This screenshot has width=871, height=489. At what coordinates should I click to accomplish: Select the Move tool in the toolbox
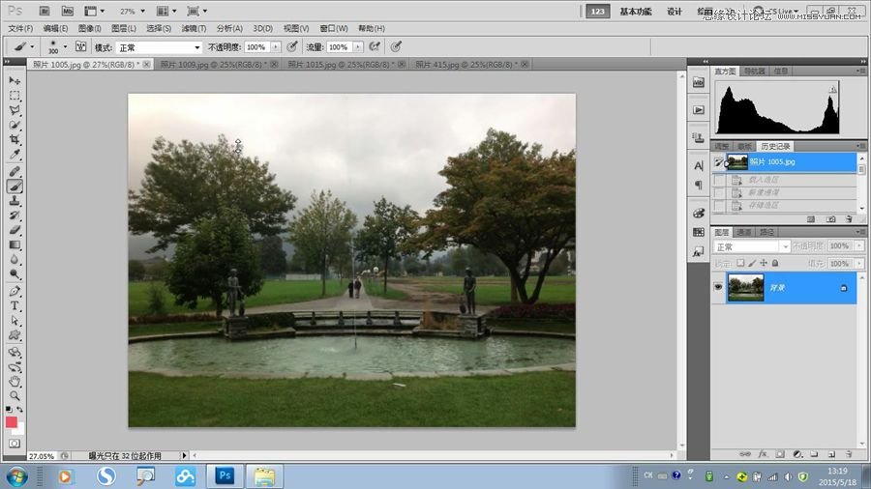click(x=15, y=80)
